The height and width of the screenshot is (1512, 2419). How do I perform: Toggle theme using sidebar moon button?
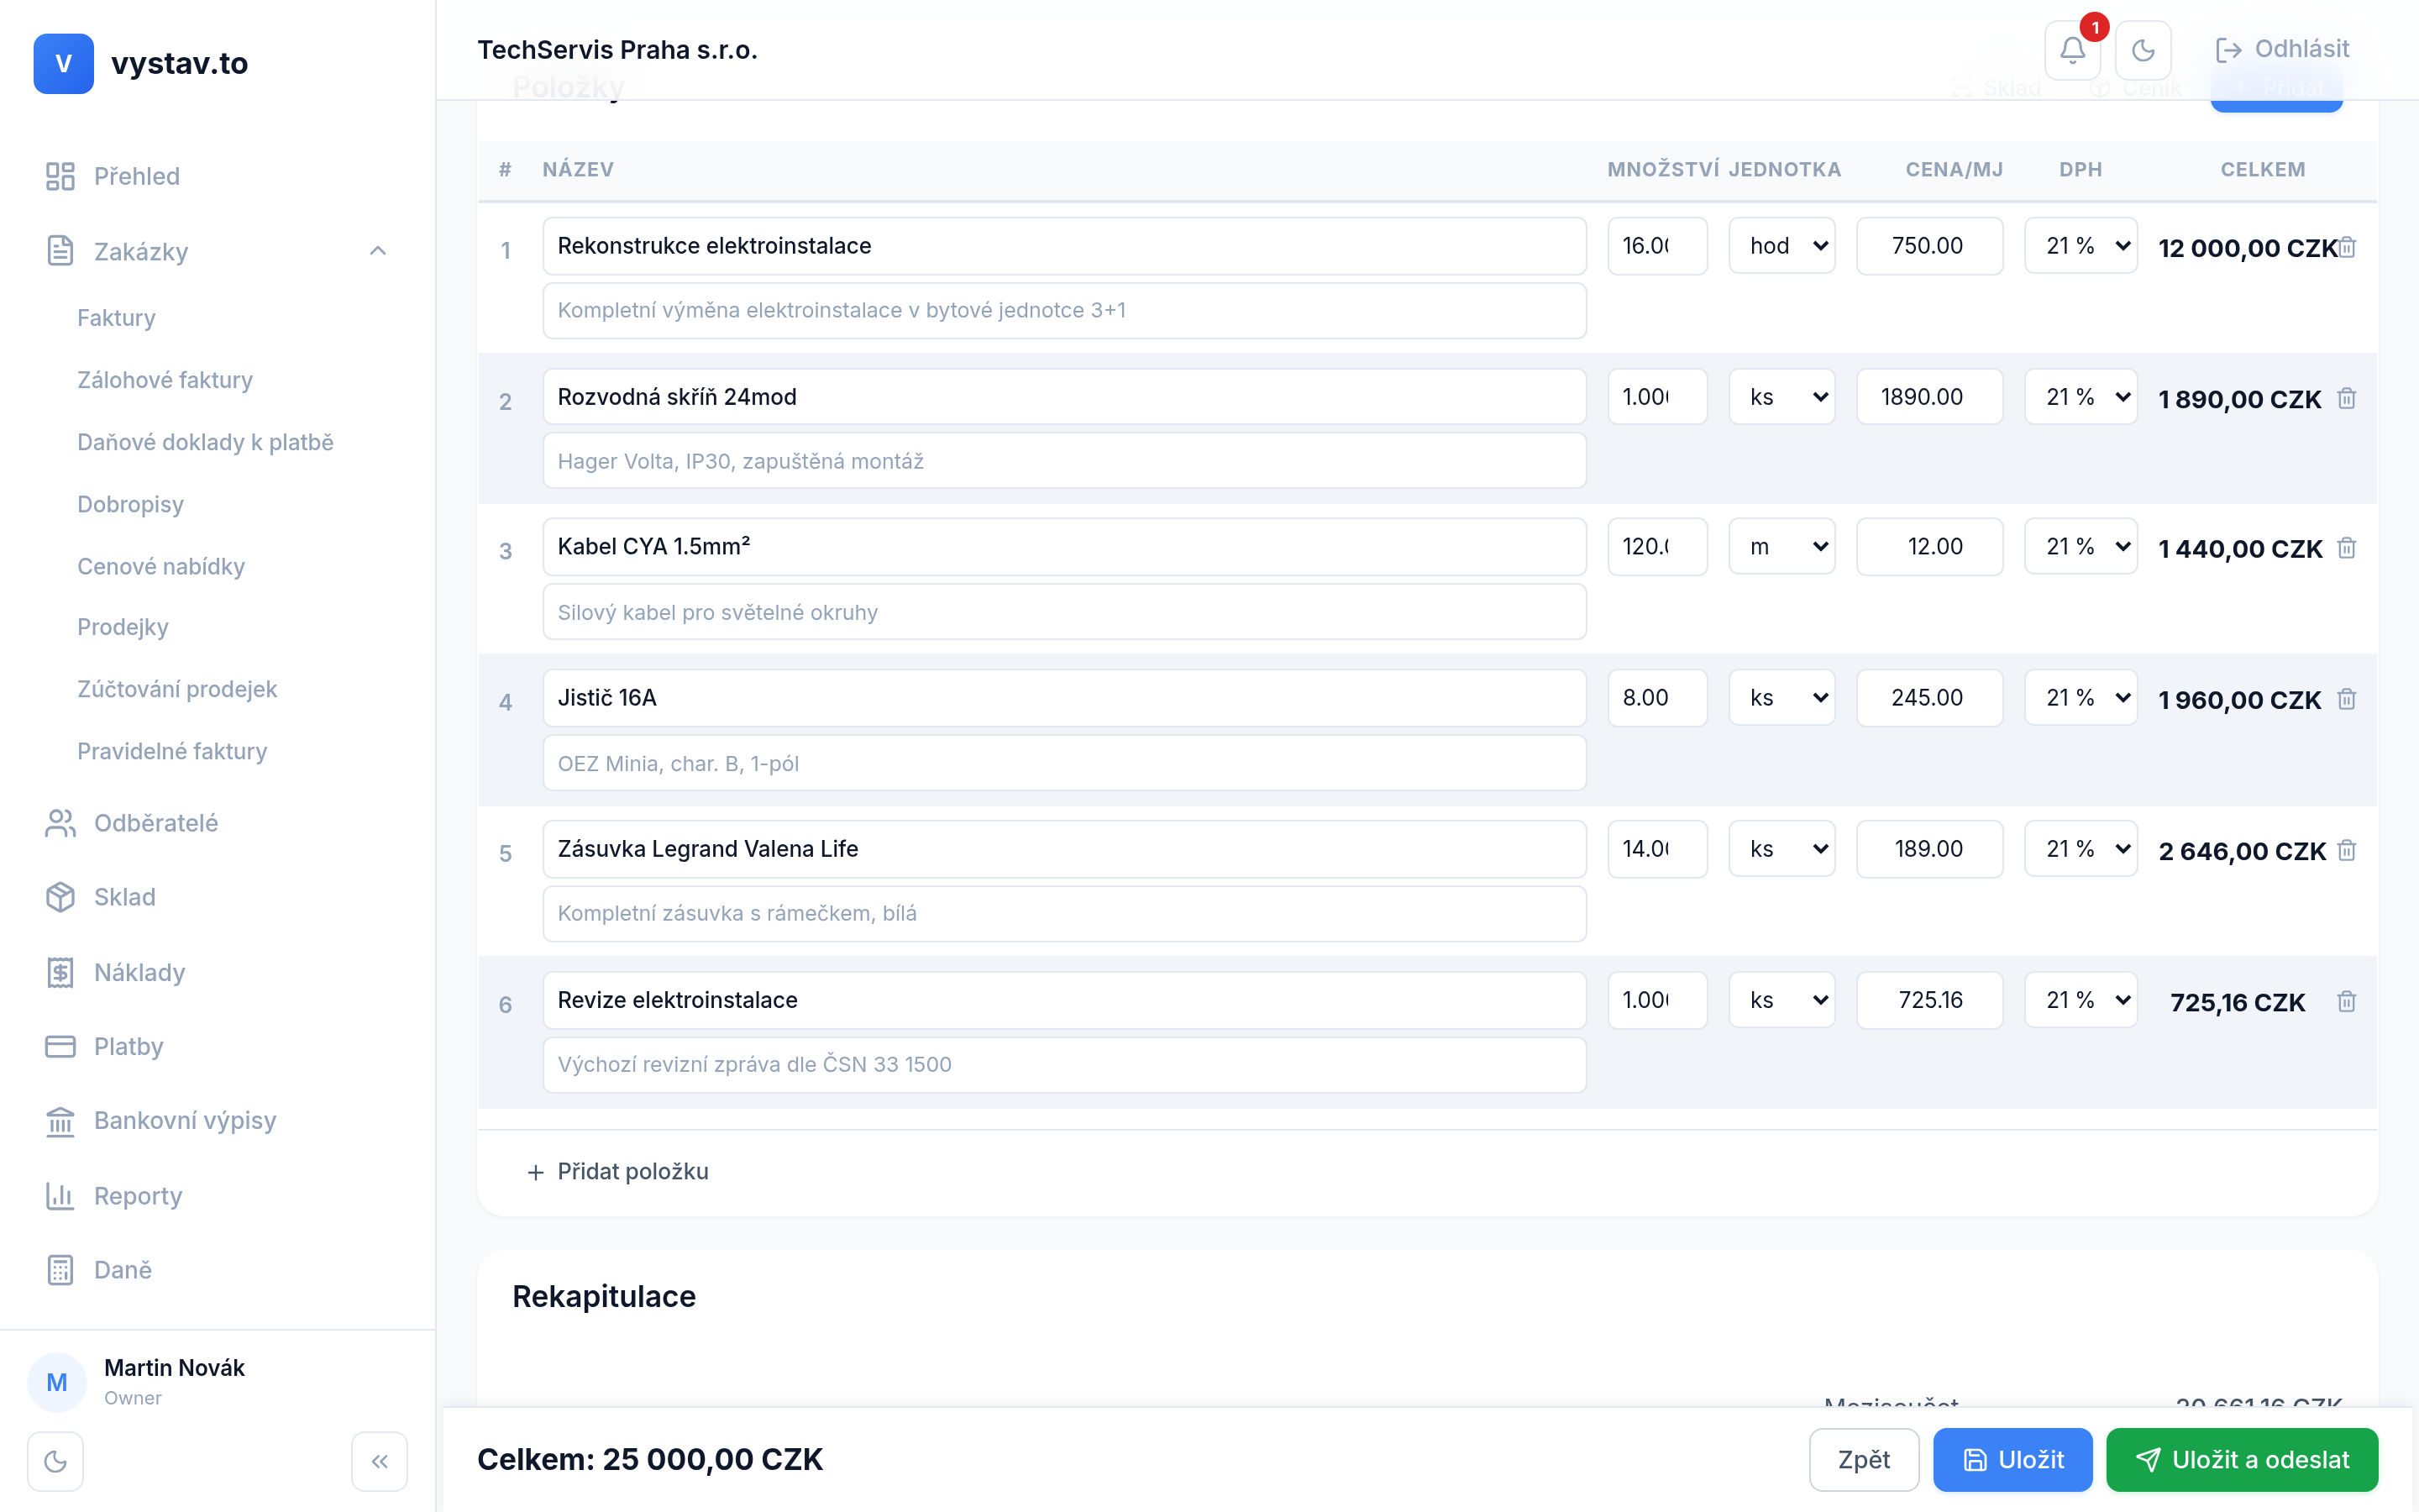56,1461
